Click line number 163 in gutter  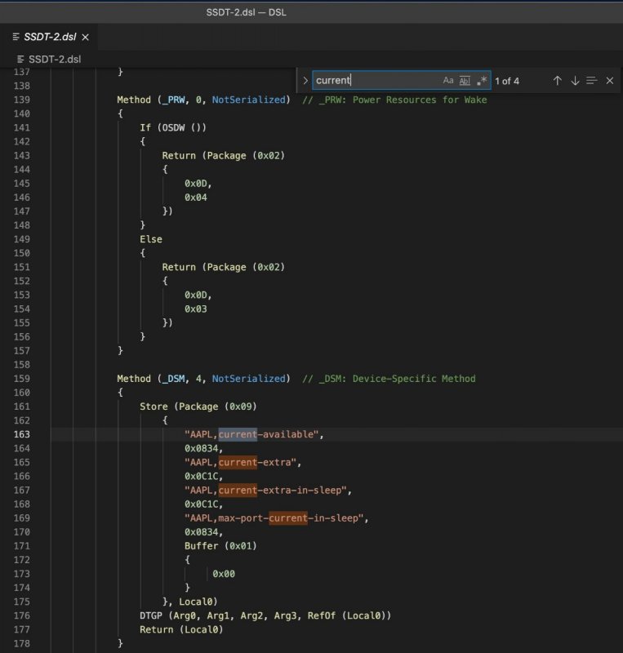pos(21,434)
